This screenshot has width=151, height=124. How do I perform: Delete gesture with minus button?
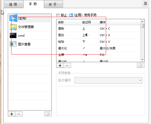coord(67,66)
